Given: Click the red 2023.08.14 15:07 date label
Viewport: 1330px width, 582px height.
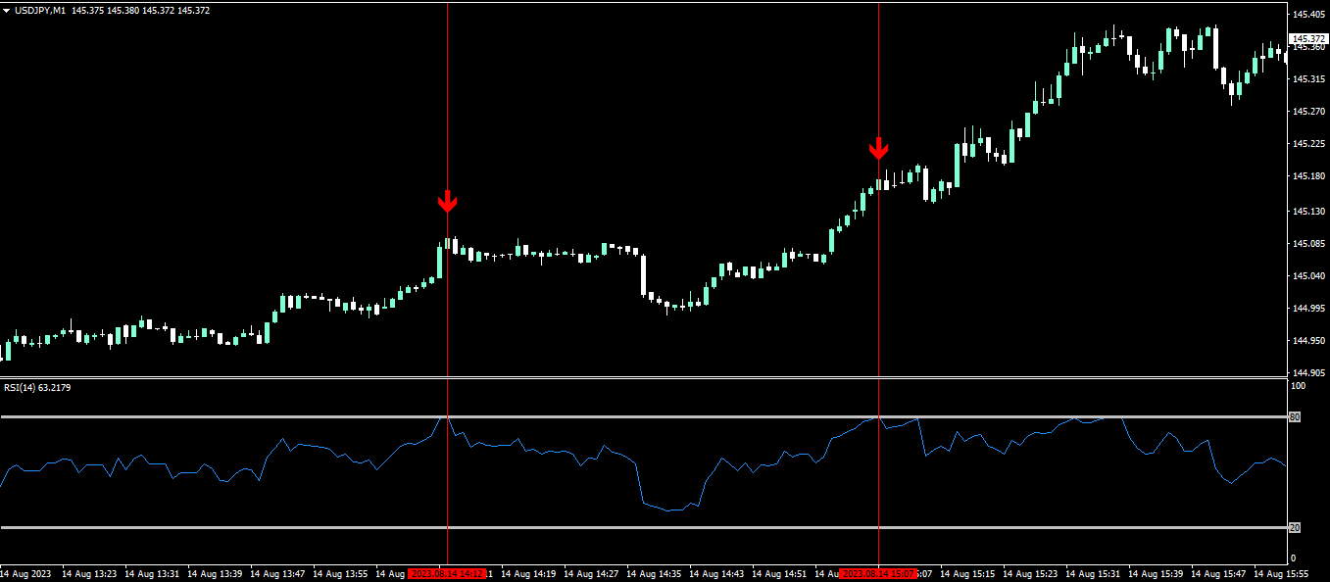Looking at the screenshot, I should [x=878, y=573].
